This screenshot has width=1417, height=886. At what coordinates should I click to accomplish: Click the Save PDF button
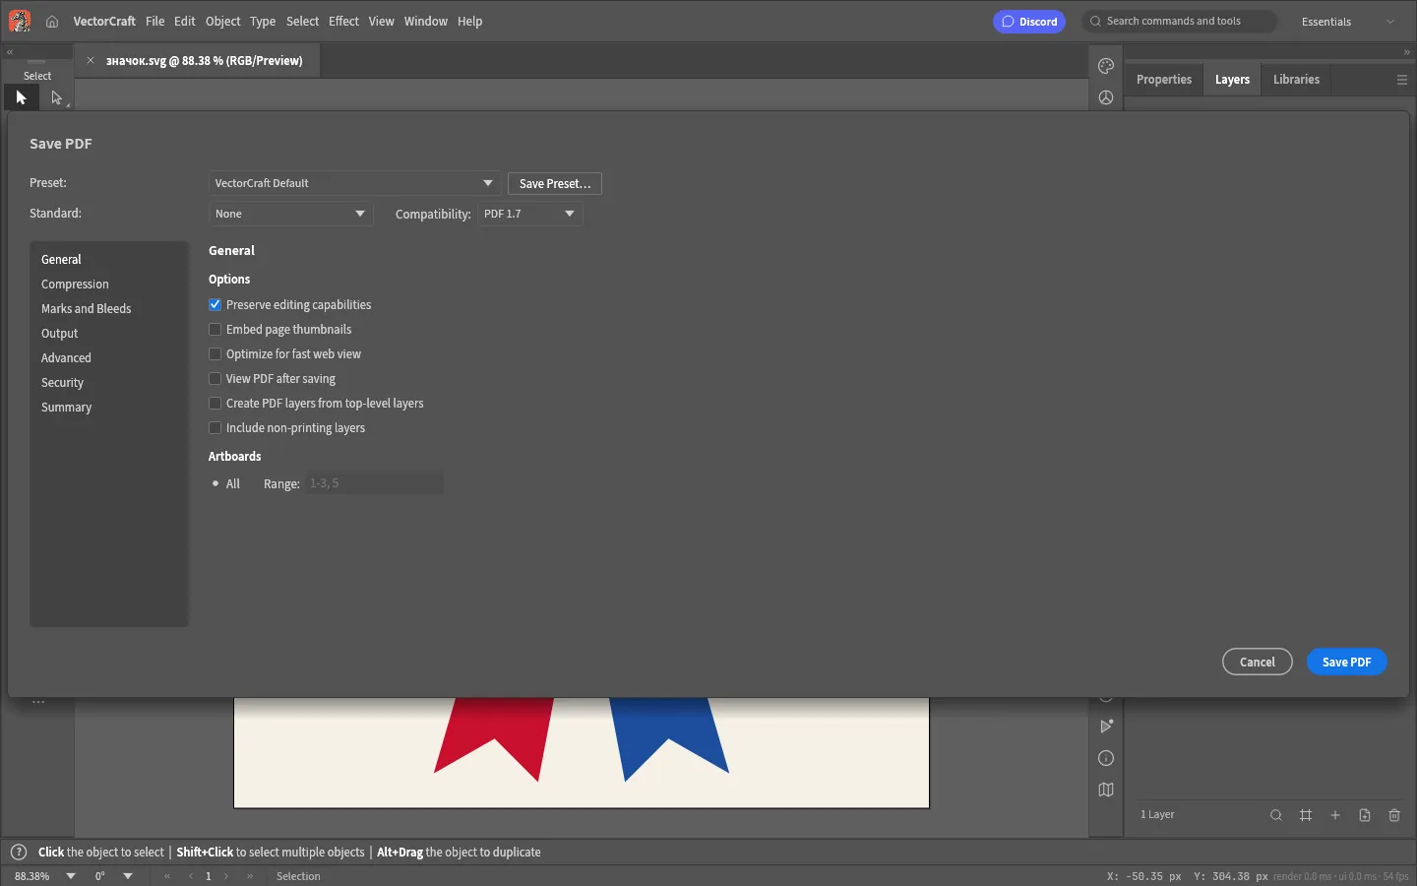(x=1347, y=663)
